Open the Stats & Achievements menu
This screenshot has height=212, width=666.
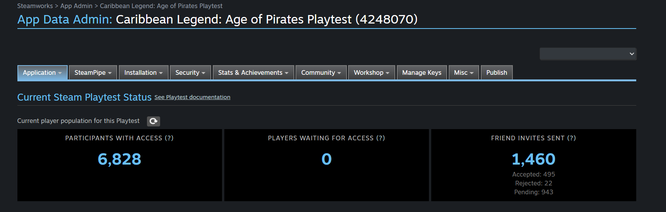(x=253, y=72)
